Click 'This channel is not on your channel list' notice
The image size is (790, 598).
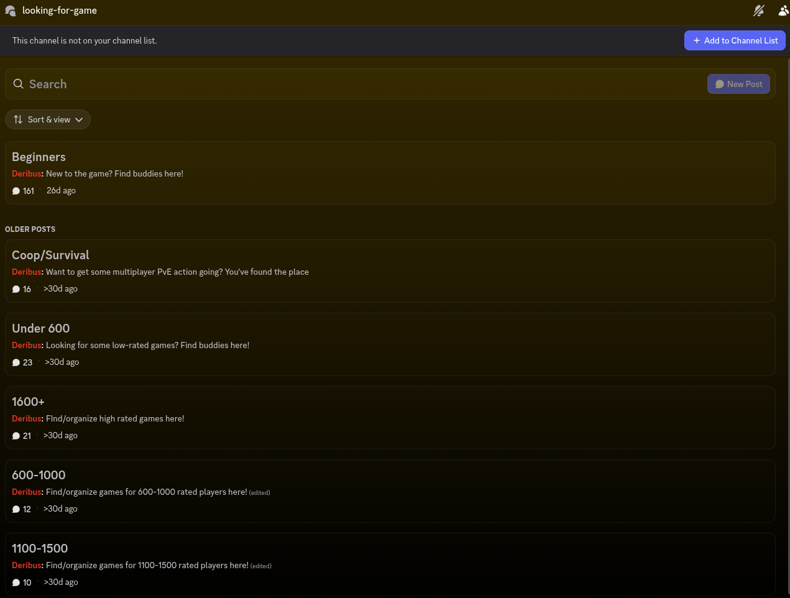click(x=85, y=40)
